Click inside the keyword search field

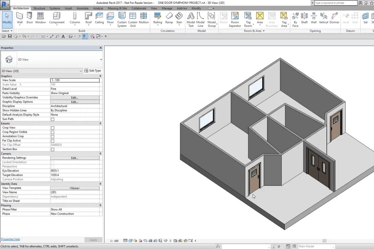(x=335, y=3)
